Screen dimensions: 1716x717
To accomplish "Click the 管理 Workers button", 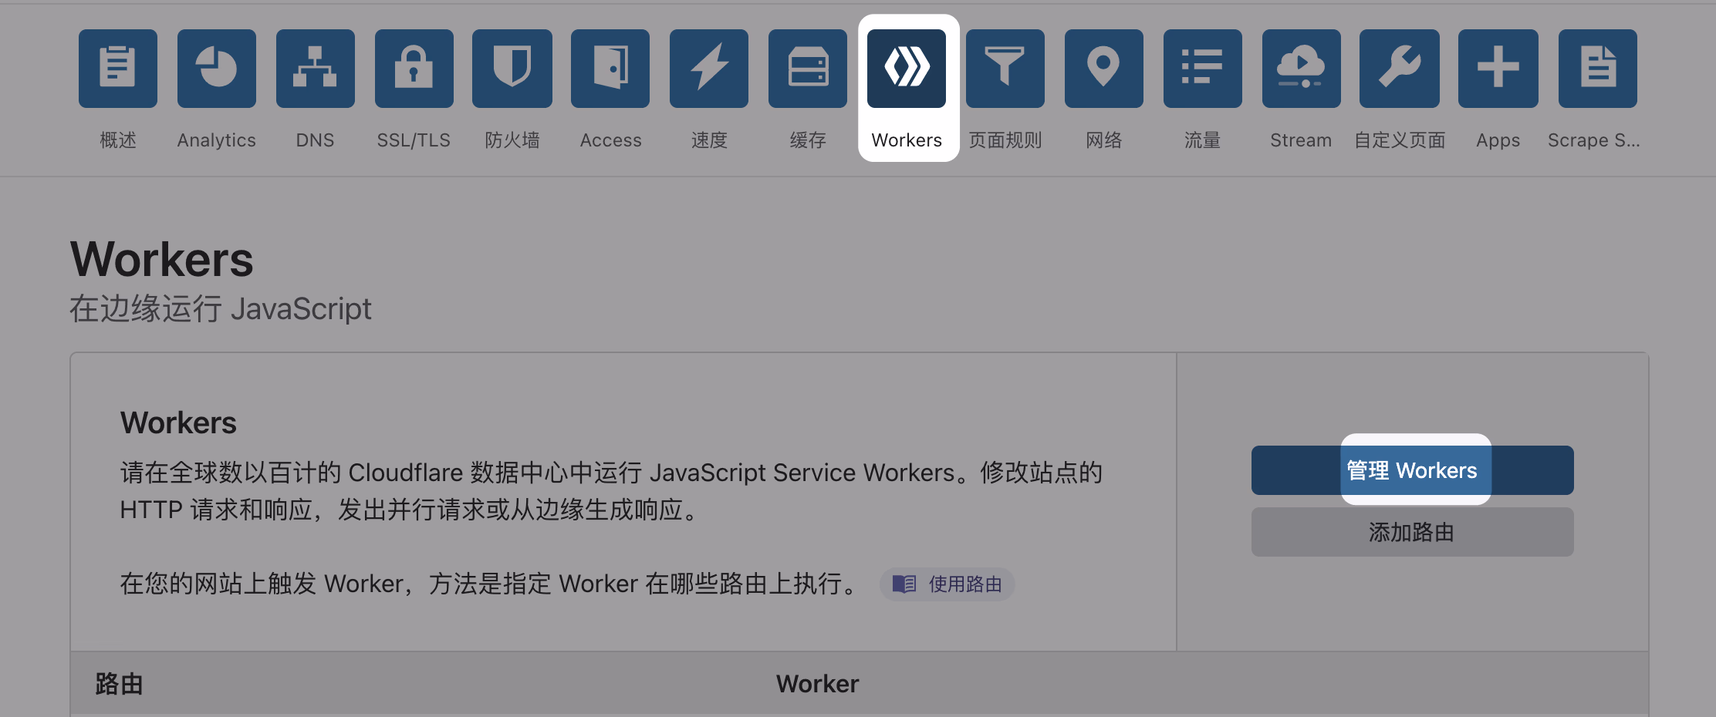I will [x=1412, y=470].
